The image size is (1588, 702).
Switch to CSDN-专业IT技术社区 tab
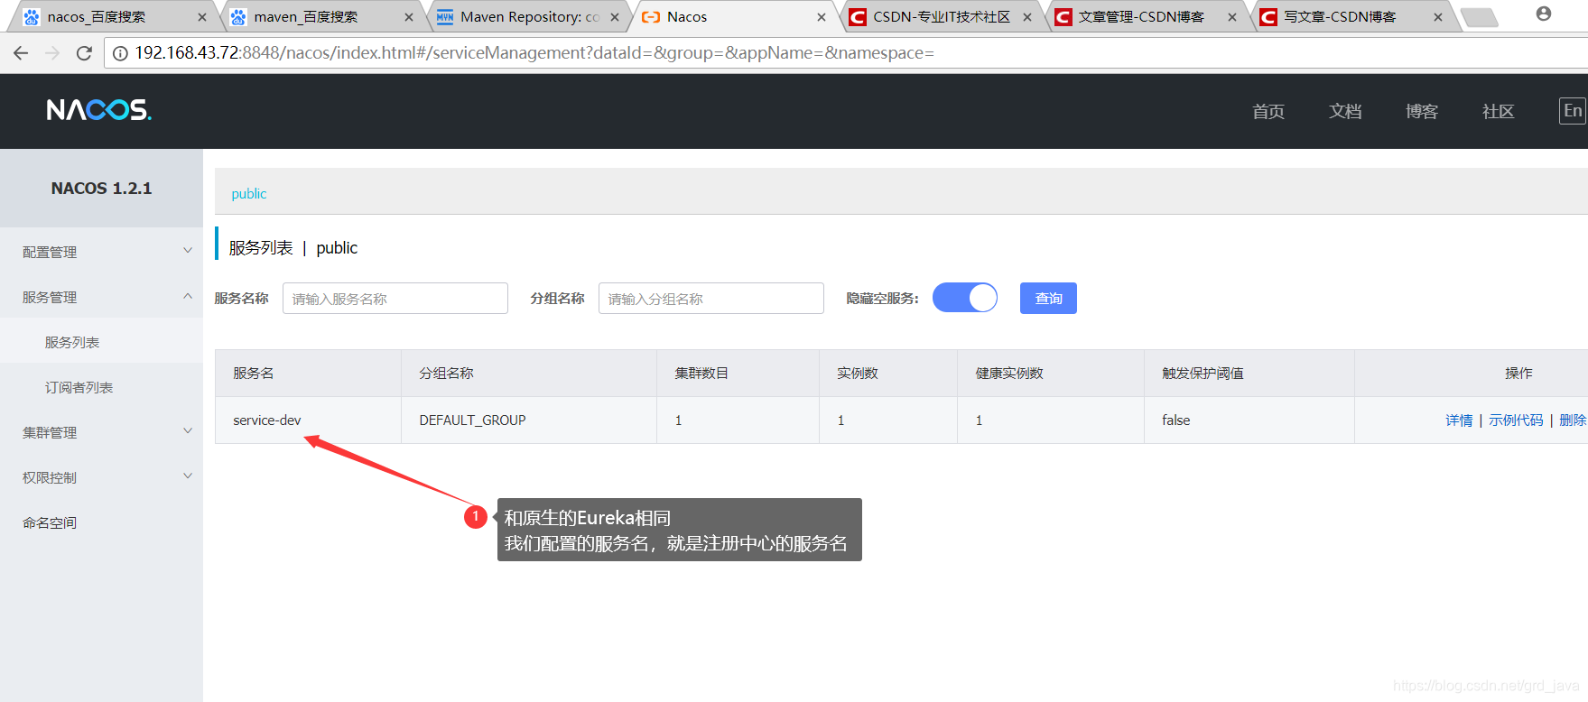tap(941, 17)
